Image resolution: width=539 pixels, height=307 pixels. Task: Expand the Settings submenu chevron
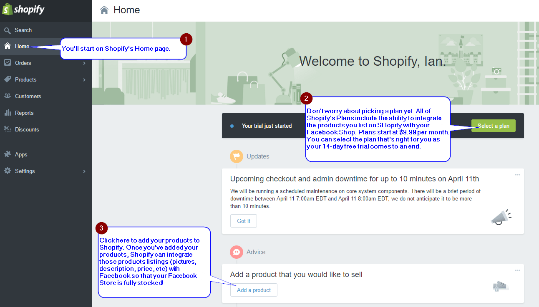84,171
